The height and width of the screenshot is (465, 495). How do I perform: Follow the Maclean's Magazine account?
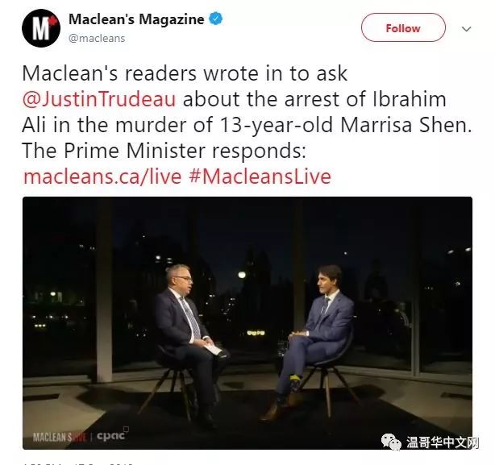coord(403,27)
